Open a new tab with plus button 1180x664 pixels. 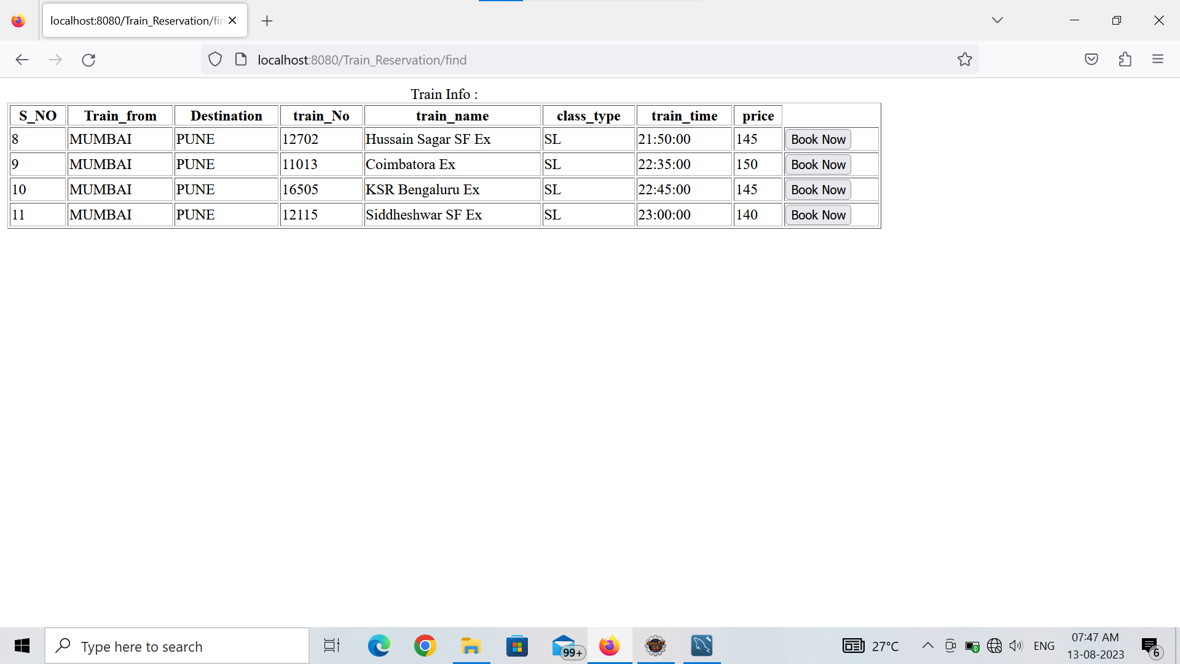267,21
